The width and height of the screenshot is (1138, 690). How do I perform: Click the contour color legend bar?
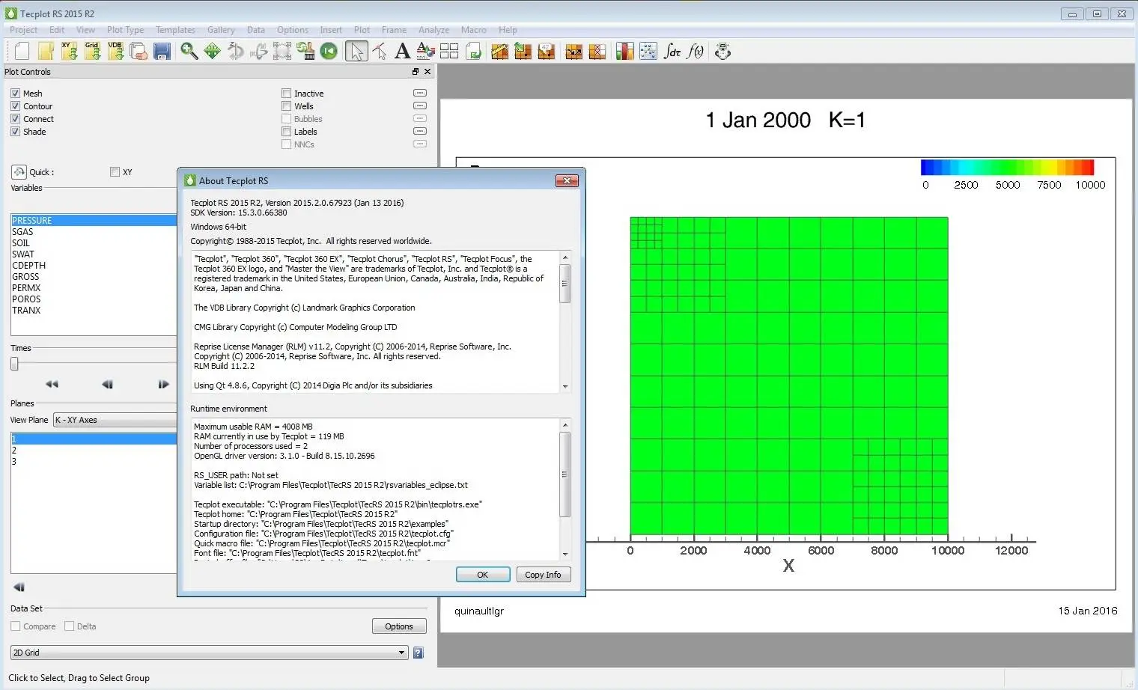1007,167
